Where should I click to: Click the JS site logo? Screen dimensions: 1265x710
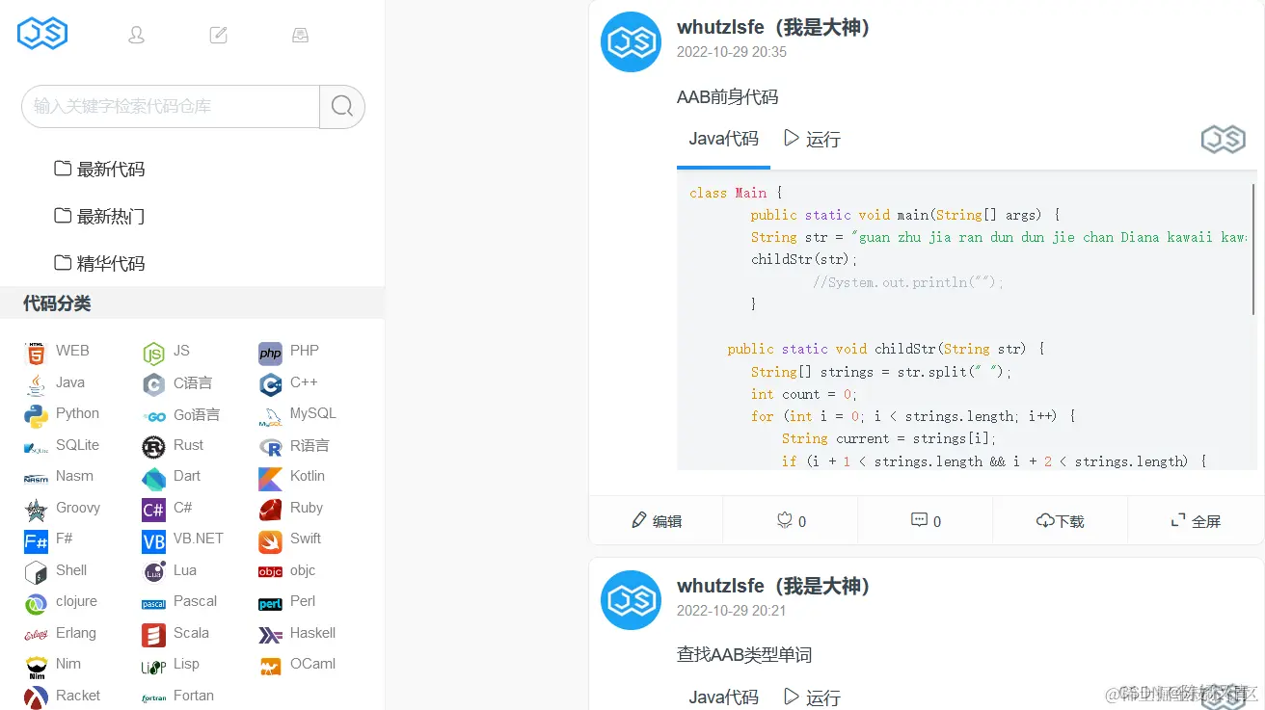click(x=41, y=32)
